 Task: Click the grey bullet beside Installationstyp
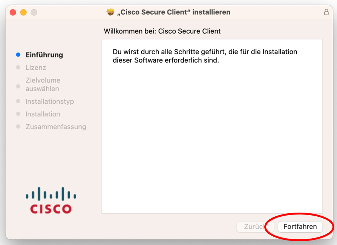(18, 101)
